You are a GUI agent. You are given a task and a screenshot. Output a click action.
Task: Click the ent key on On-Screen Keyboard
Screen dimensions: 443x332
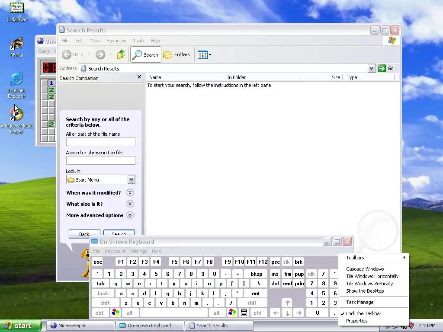click(256, 294)
